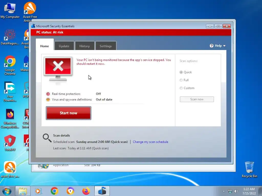Open the Settings tab
The width and height of the screenshot is (262, 196).
tap(106, 46)
